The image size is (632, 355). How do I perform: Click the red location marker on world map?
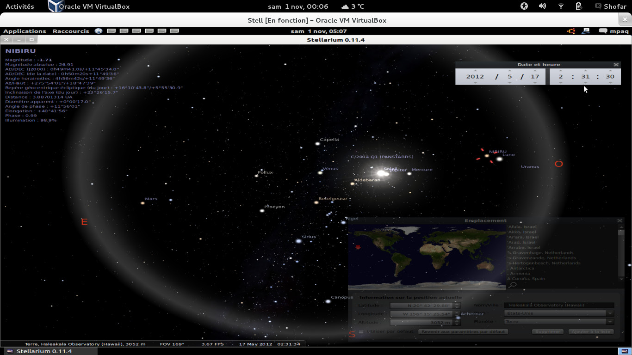358,247
